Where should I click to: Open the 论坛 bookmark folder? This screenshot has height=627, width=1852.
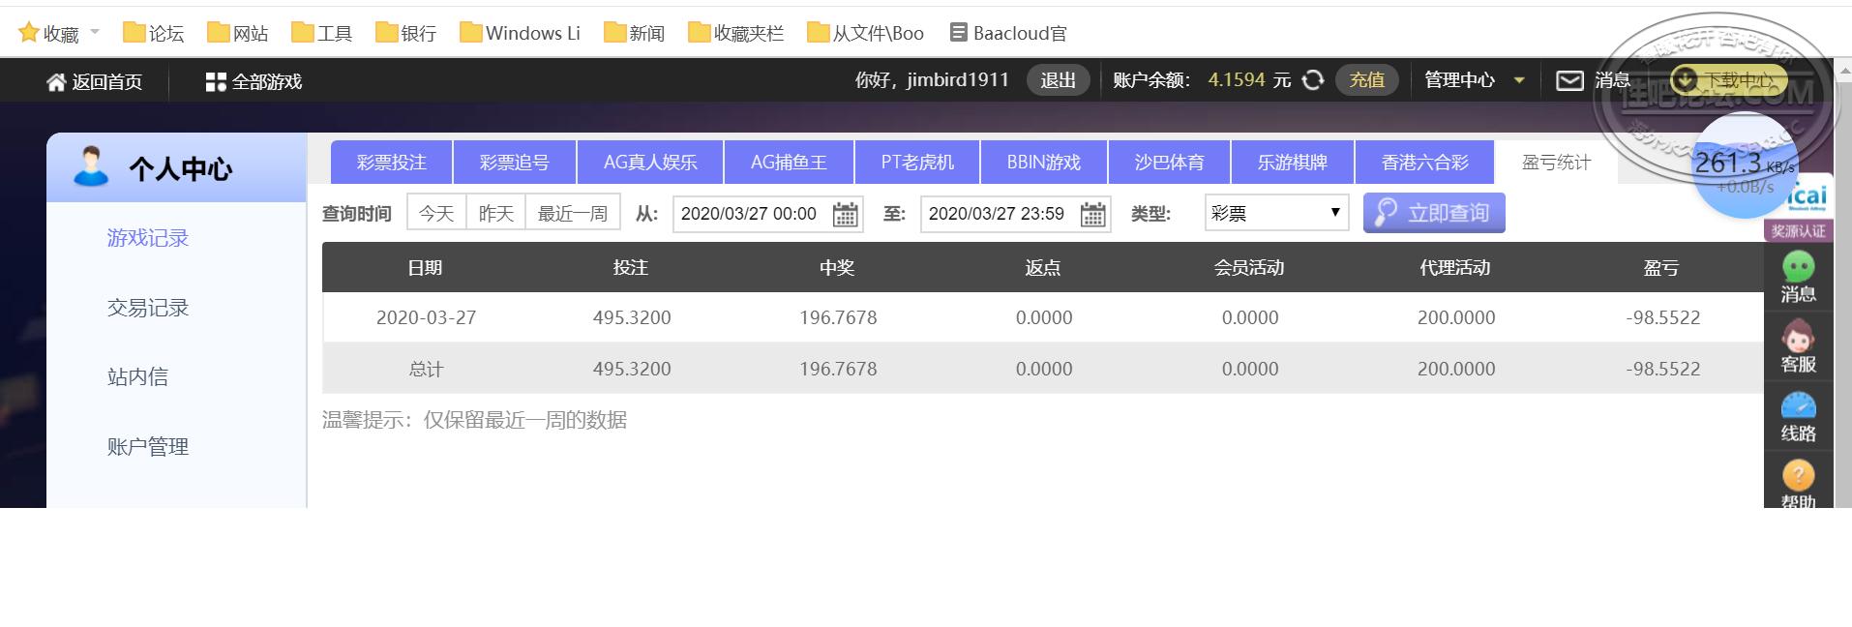[x=154, y=33]
